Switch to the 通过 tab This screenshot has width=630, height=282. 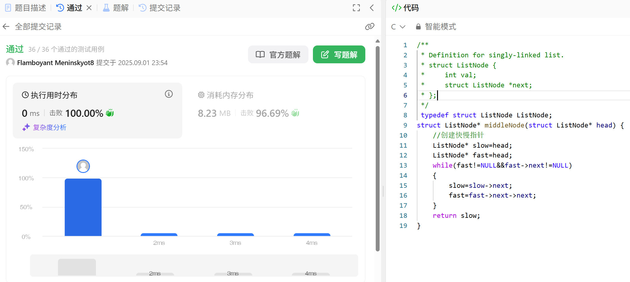click(x=69, y=8)
